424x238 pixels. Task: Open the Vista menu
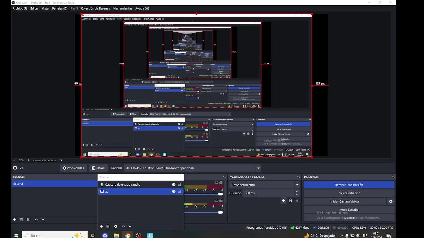click(x=45, y=8)
